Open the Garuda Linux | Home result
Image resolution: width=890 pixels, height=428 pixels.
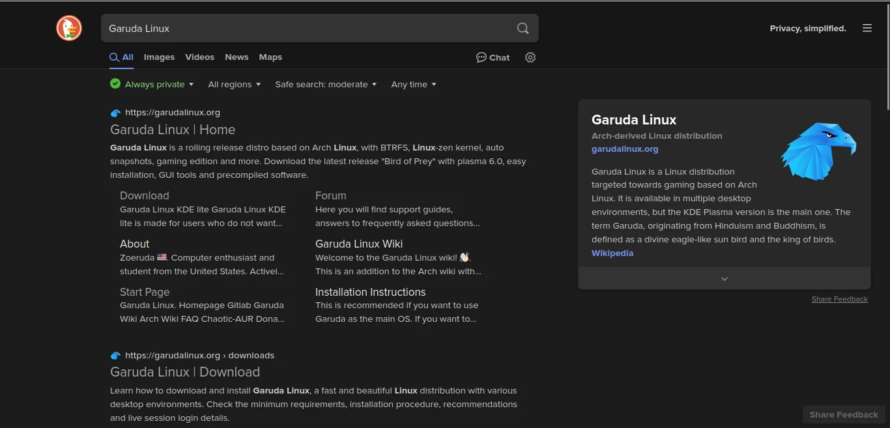173,130
